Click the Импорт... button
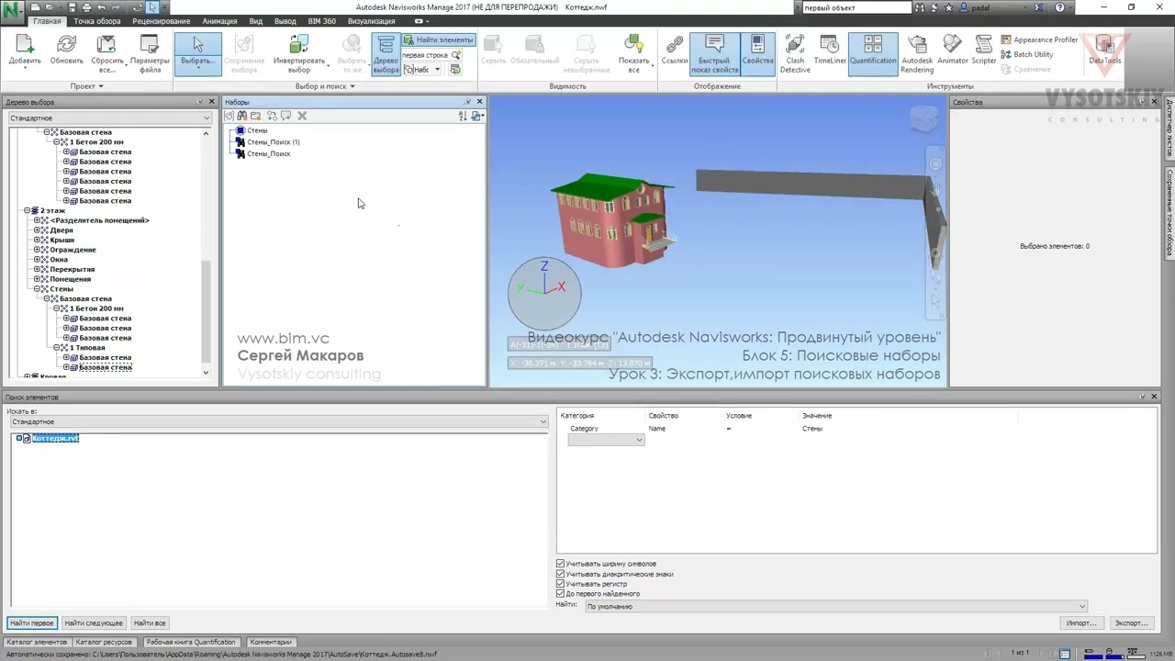 coord(1080,623)
